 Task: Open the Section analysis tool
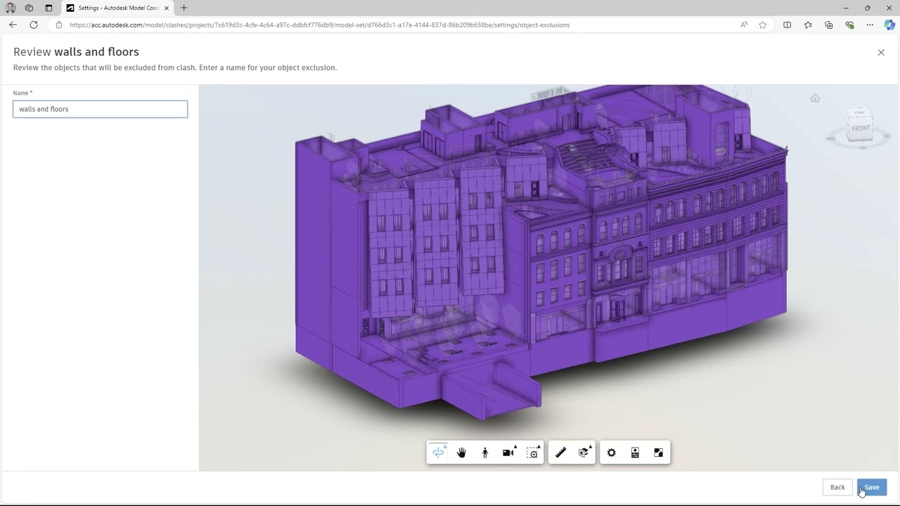(x=584, y=453)
